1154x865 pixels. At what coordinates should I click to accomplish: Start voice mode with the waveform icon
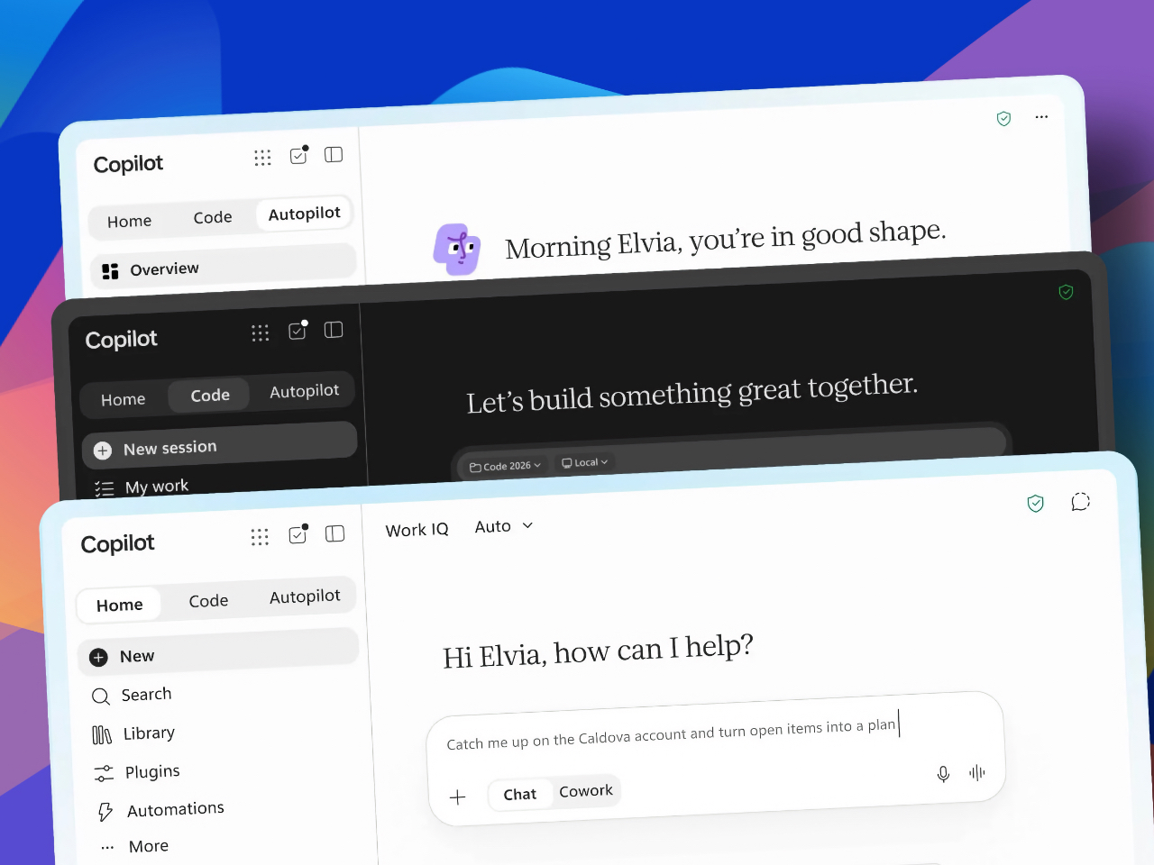click(x=977, y=772)
